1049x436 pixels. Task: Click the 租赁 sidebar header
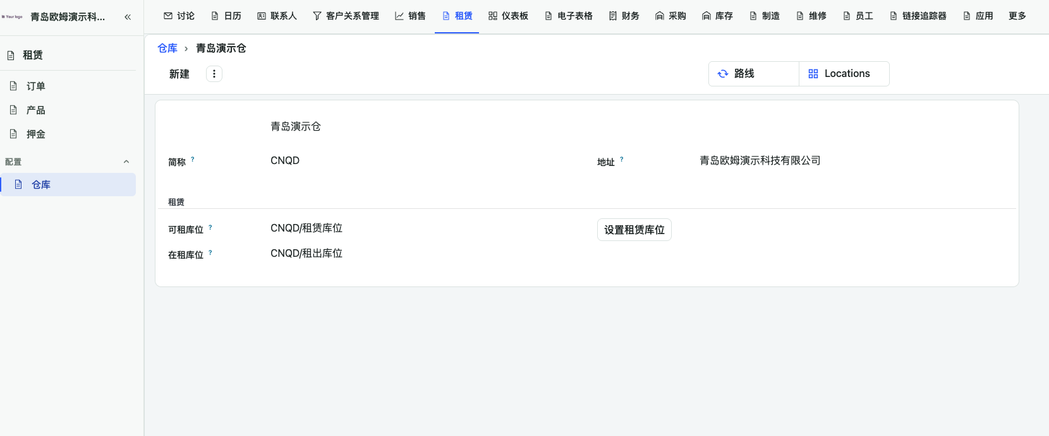click(x=33, y=55)
